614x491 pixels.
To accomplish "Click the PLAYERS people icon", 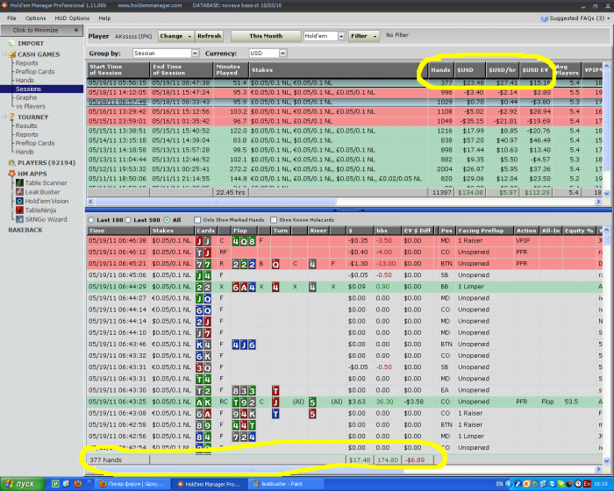I will pos(11,163).
